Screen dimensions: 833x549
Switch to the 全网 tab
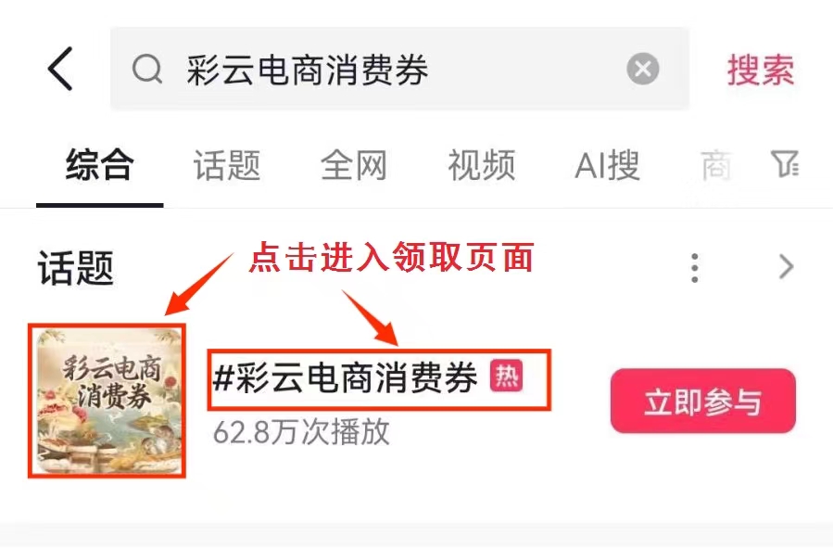click(x=354, y=165)
